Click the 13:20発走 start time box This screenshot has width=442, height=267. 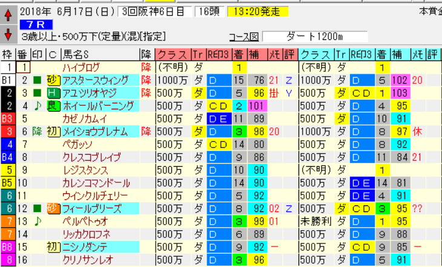coord(258,12)
